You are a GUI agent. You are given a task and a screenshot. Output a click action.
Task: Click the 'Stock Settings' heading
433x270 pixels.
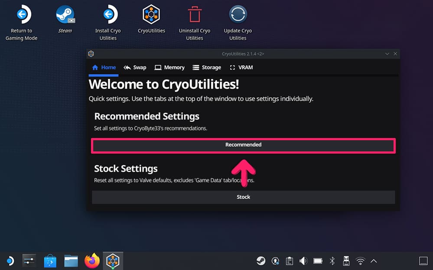tap(126, 168)
